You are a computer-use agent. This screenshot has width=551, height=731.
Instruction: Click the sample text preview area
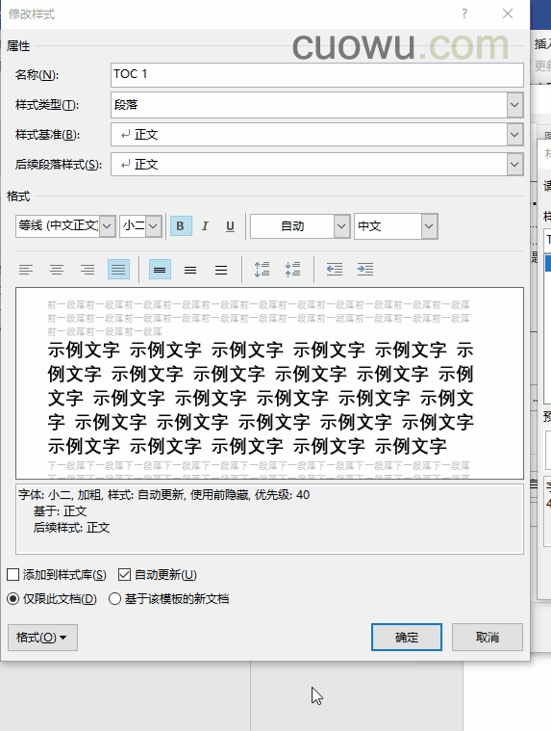point(269,383)
